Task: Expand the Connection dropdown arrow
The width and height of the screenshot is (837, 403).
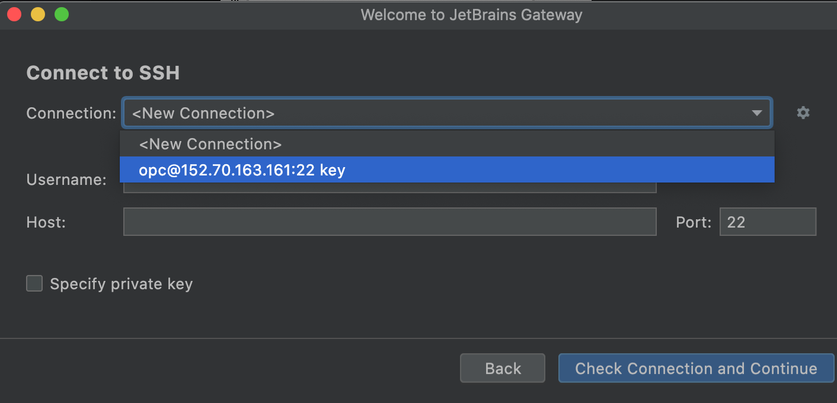Action: click(757, 113)
